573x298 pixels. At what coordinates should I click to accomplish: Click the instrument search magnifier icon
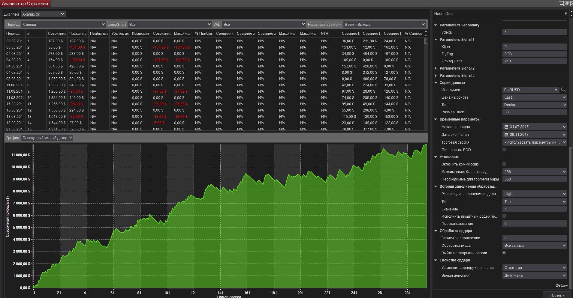tap(563, 90)
